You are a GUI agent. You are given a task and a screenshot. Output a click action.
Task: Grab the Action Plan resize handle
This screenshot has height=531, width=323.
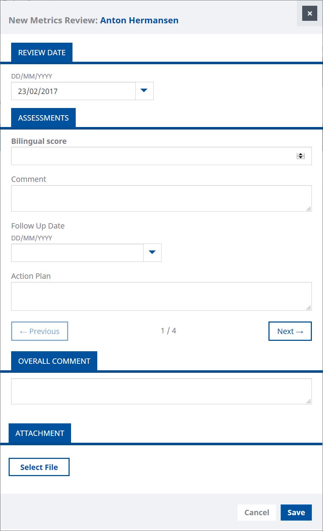click(x=309, y=308)
